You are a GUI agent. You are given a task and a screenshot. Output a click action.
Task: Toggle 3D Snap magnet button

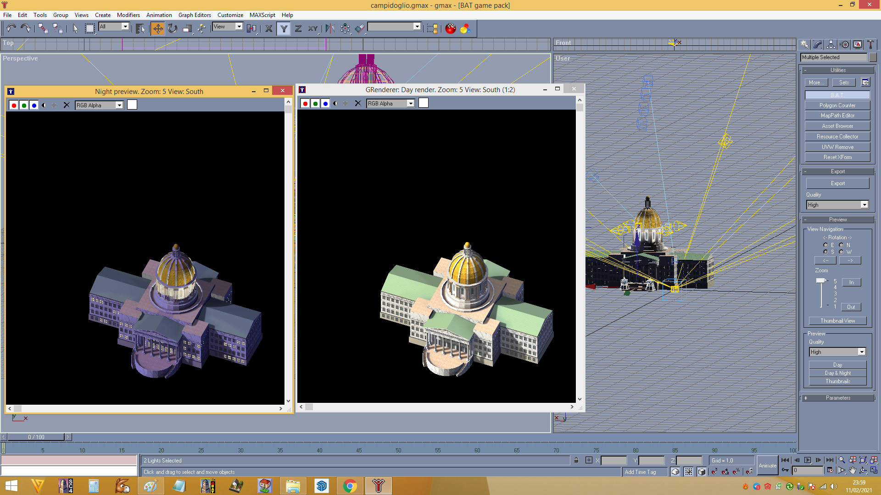714,472
